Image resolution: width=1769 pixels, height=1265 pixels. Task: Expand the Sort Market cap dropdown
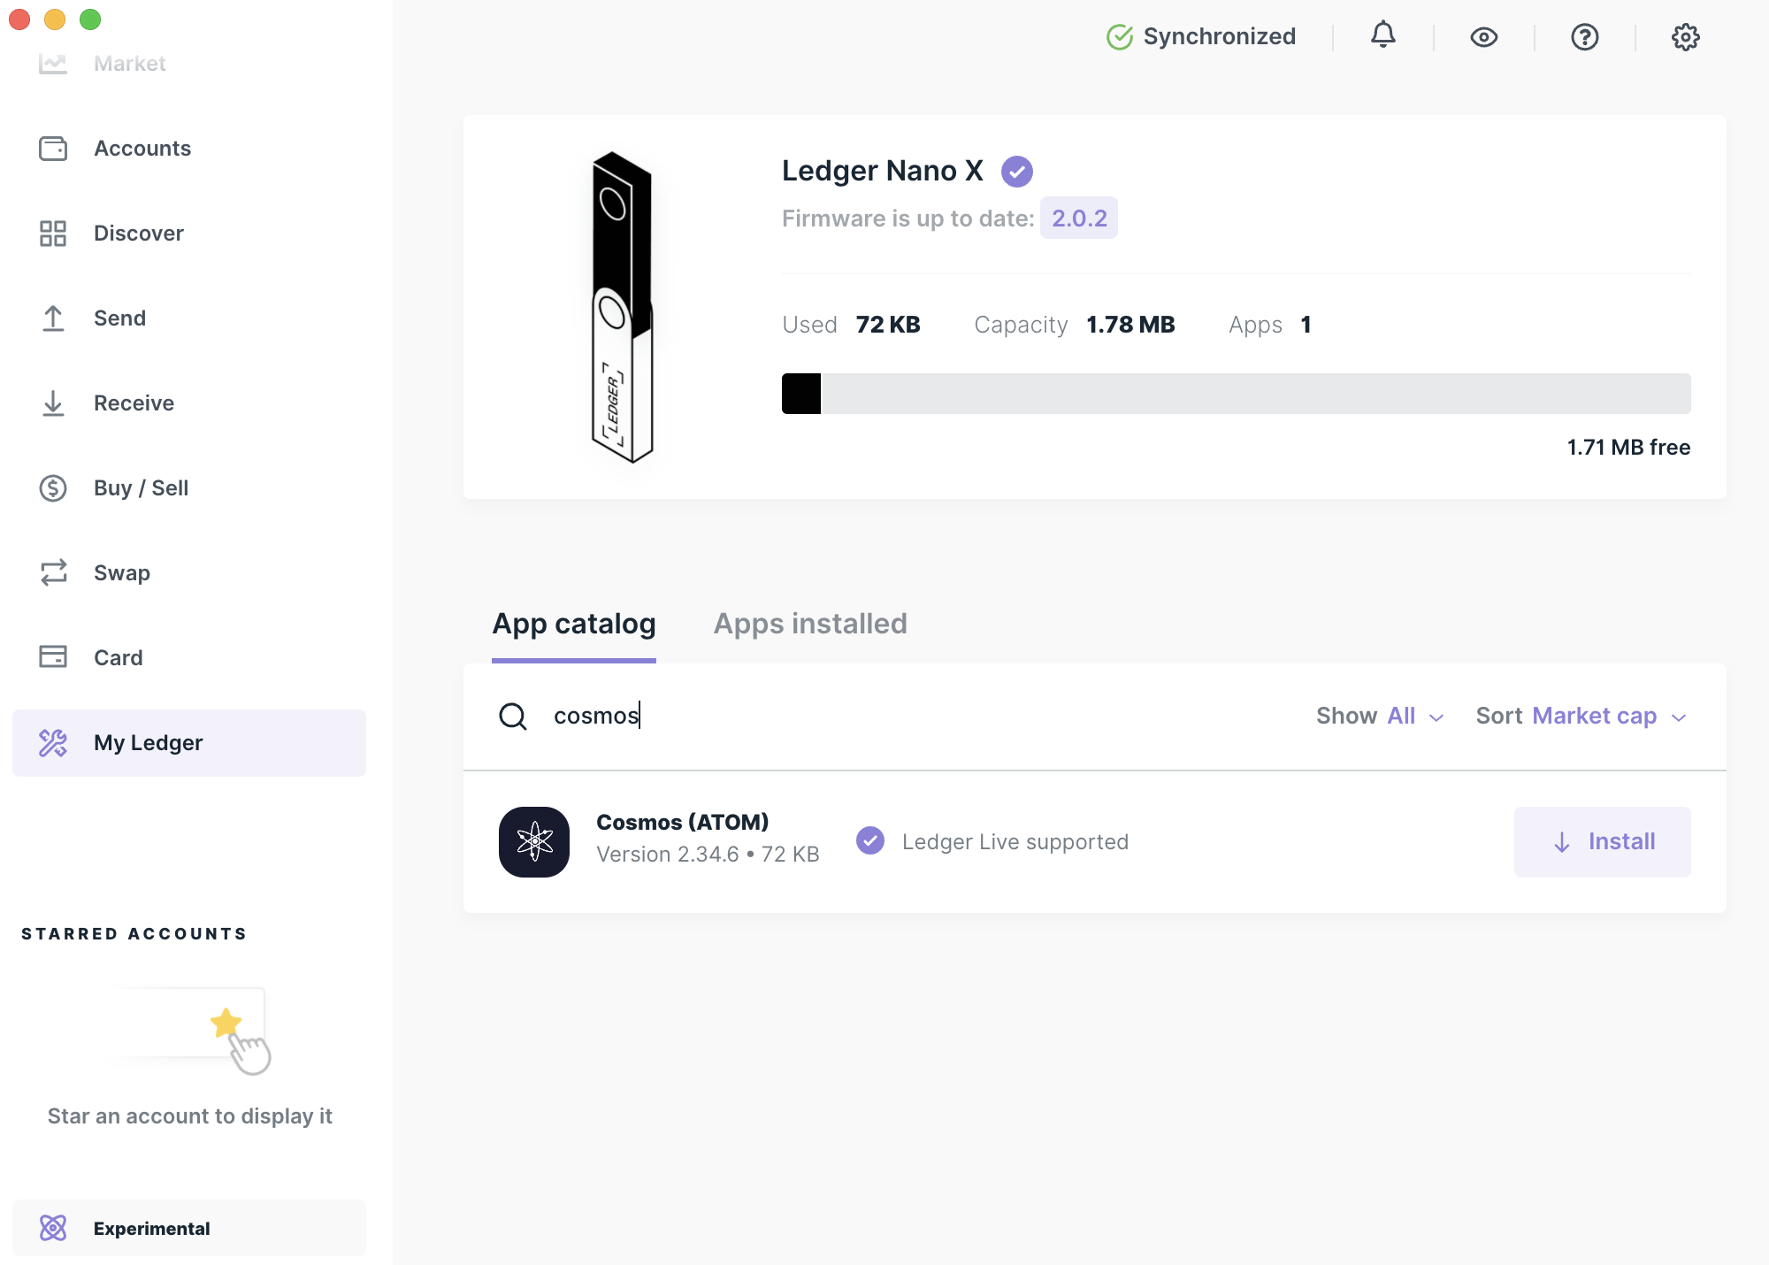[1580, 716]
